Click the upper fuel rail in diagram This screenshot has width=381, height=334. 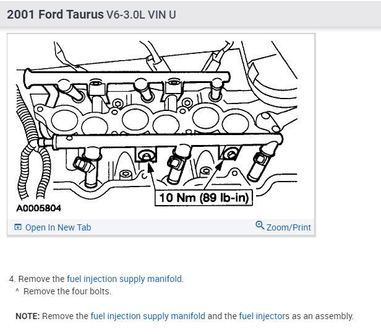point(124,77)
